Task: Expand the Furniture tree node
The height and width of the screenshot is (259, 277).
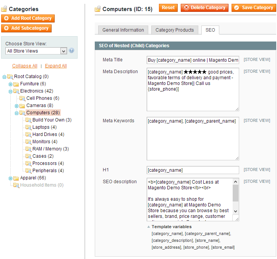Action: [x=10, y=84]
